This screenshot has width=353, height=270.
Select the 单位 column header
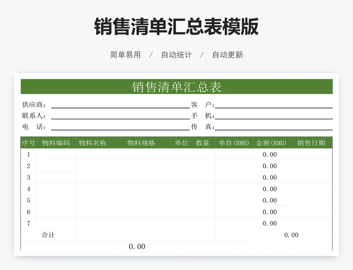(181, 143)
